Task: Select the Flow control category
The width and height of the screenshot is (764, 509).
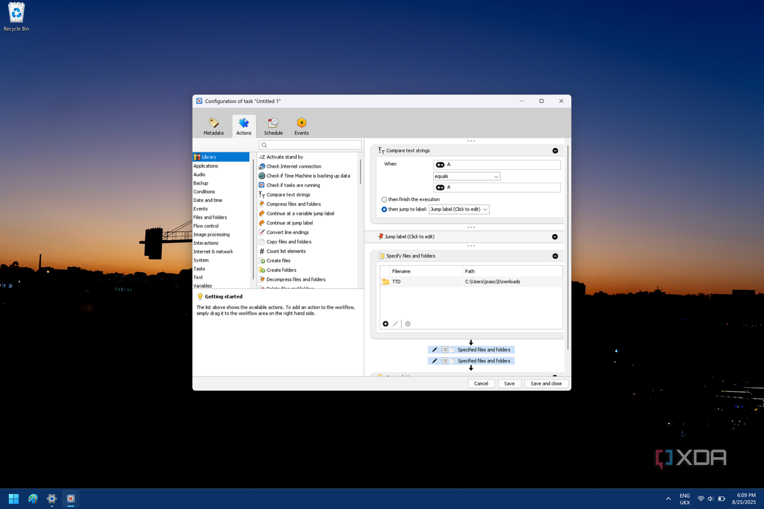Action: coord(206,226)
